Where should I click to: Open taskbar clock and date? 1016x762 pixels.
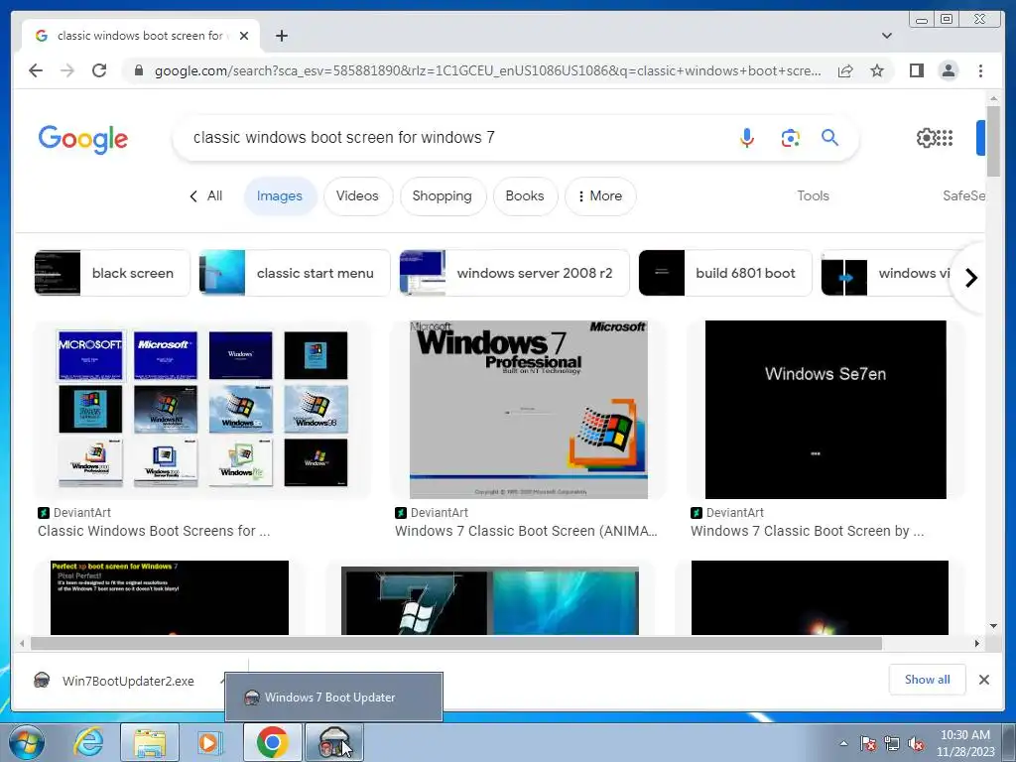(965, 743)
